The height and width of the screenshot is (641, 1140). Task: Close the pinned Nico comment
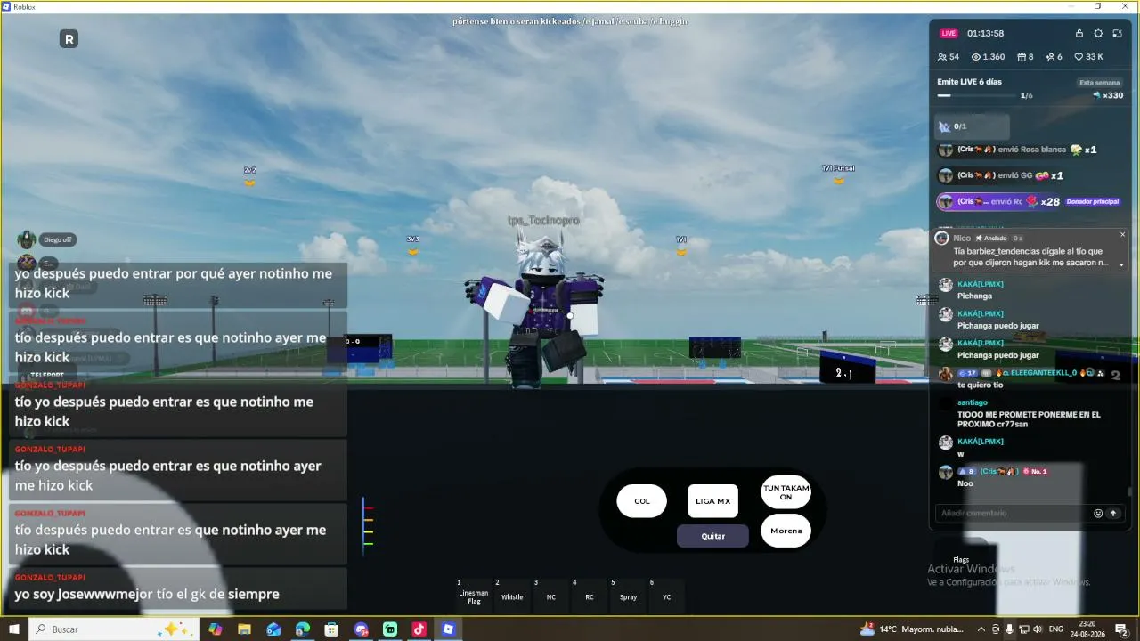pos(1122,235)
